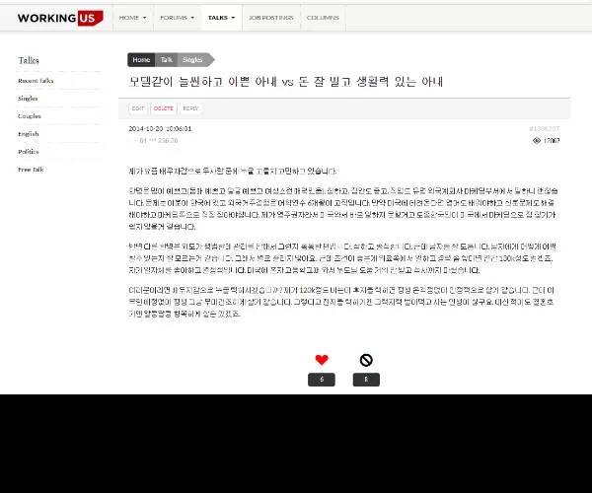Go to Home breadcrumb
Viewport: 592px width, 493px height.
[x=141, y=59]
